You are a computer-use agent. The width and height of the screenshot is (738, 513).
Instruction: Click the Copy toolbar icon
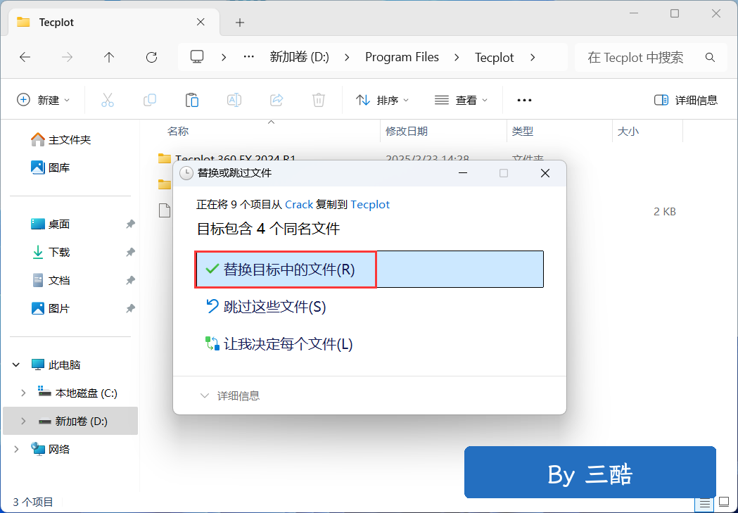point(150,100)
